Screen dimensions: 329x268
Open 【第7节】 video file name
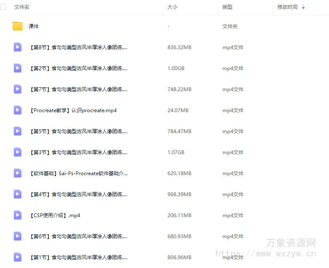tap(78, 89)
